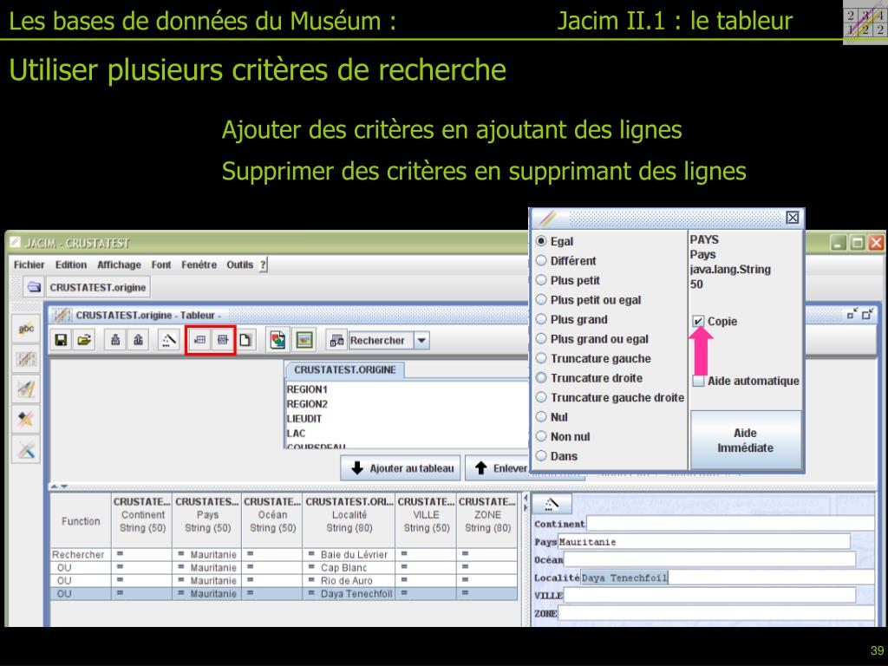The image size is (888, 666).
Task: Click the search icon beside Rechercher
Action: [337, 340]
